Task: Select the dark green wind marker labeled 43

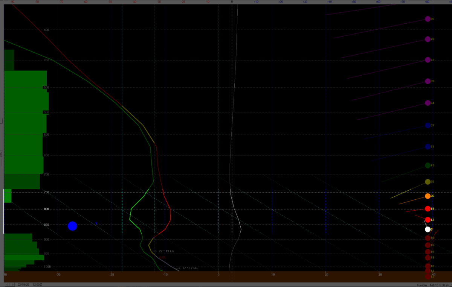Action: click(x=428, y=166)
